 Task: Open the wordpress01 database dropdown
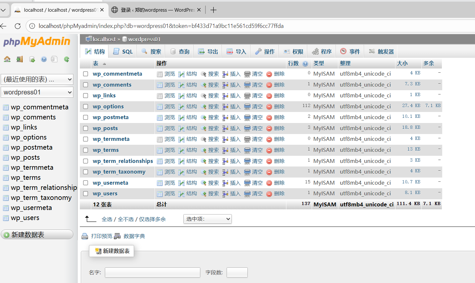tap(37, 92)
